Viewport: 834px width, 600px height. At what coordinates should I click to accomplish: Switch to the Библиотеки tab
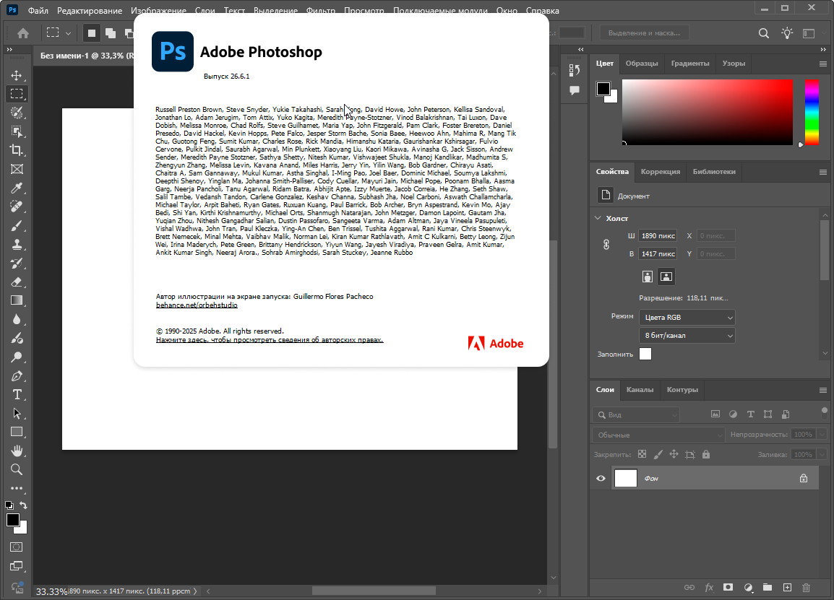point(714,172)
